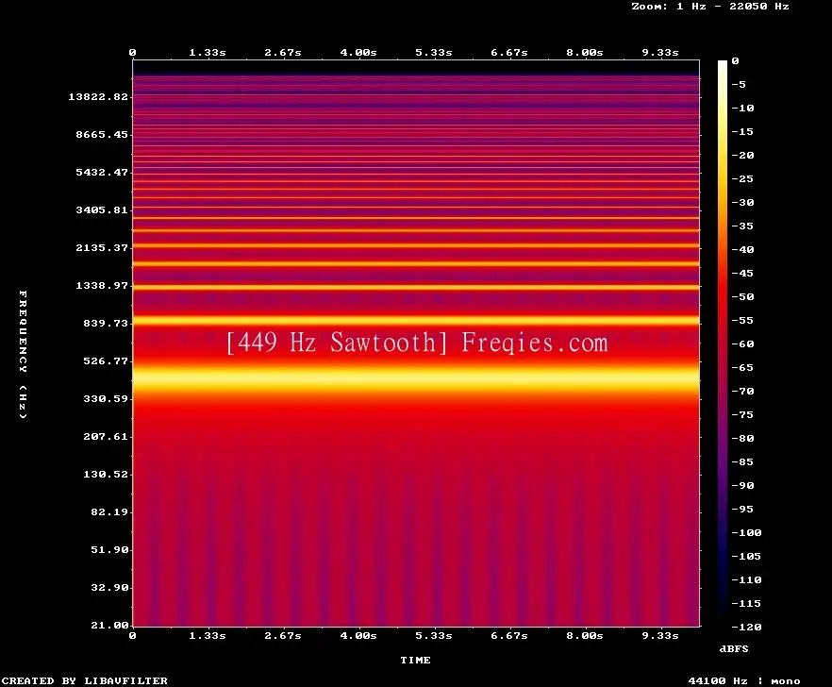Click the -10 dBFS scale value
Screen dimensions: 832x687
(x=742, y=108)
